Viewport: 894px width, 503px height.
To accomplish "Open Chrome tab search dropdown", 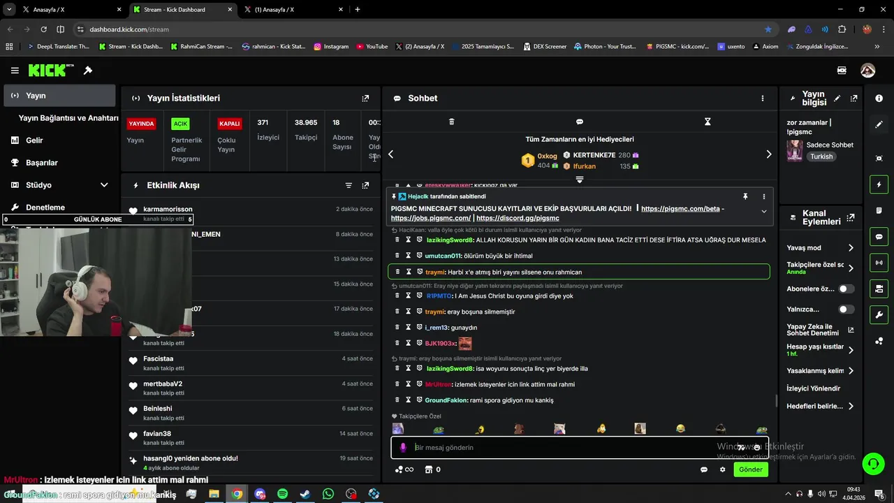I will coord(9,10).
